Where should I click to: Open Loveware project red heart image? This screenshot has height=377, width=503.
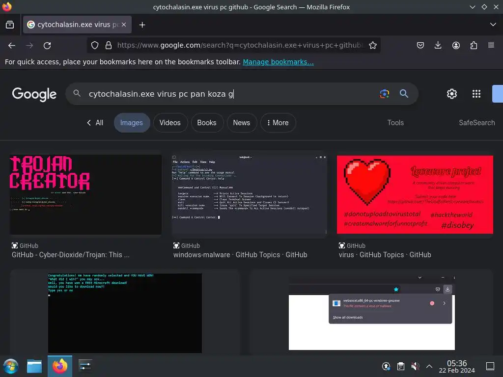(415, 194)
